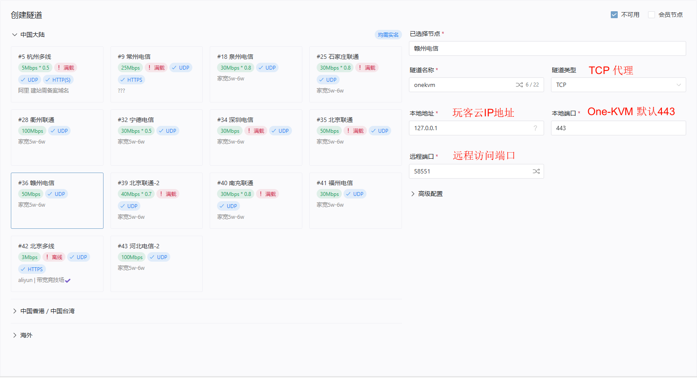
Task: Click the purple verified checkmark on node #42
Action: (68, 280)
